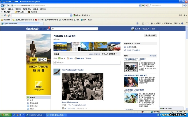Click the Print icon in the command bar
The image size is (188, 117).
[x=152, y=23]
